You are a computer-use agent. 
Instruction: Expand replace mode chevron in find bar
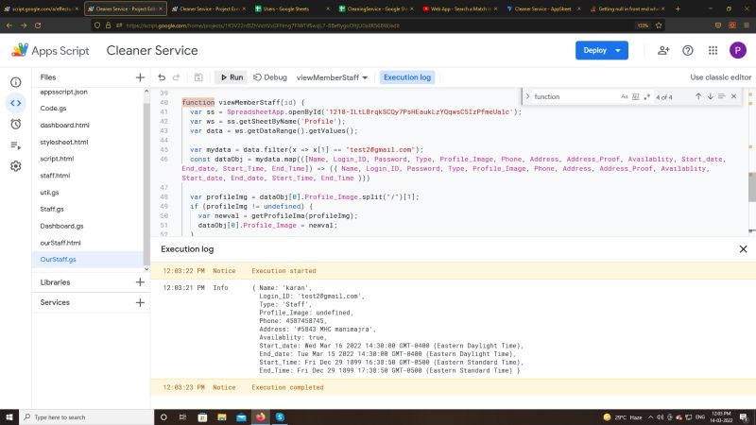point(527,97)
